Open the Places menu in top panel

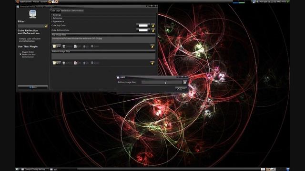(x=36, y=1)
